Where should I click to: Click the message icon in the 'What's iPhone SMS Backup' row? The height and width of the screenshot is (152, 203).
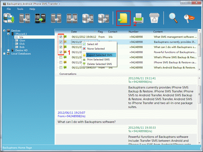[x=65, y=57]
